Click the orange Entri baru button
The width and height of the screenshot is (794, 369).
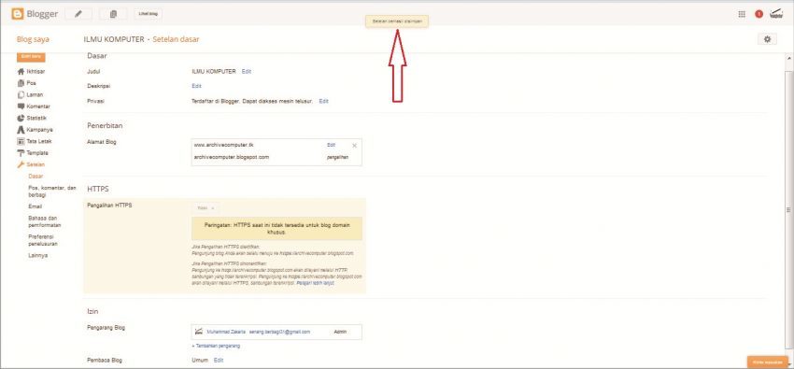pos(31,57)
